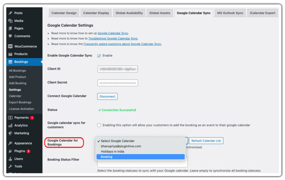
Task: Open Add Booking submenu item
Action: tap(18, 83)
